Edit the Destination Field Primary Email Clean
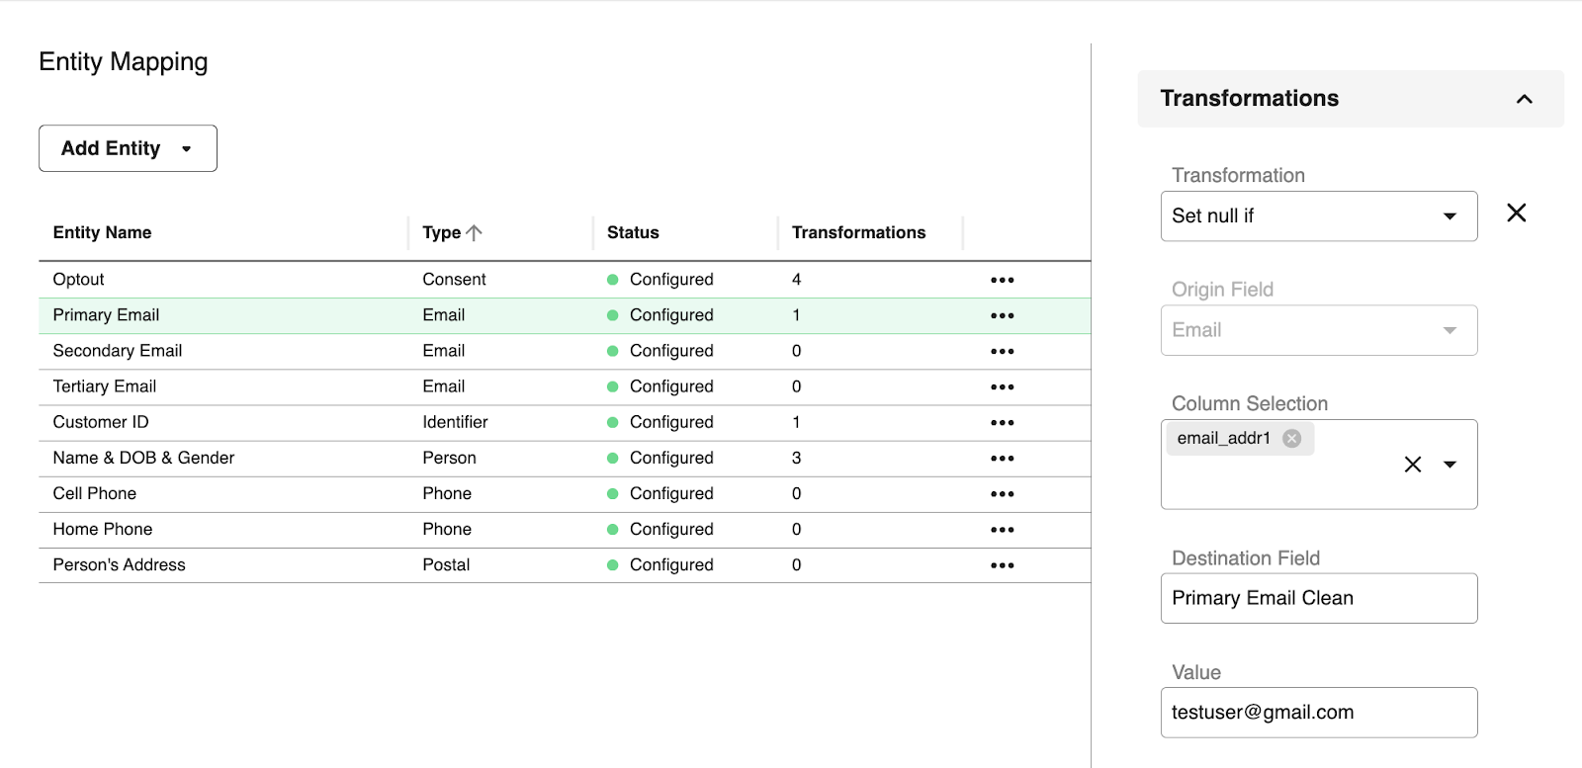 pyautogui.click(x=1318, y=598)
